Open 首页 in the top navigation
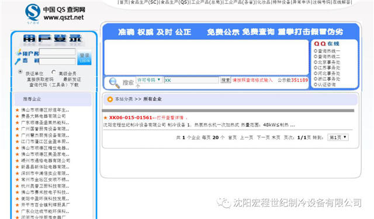Screen dimensions: 374x219 (x=123, y=2)
